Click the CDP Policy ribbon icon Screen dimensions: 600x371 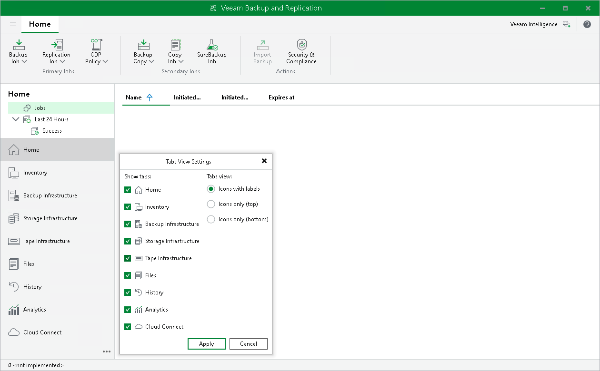point(97,45)
